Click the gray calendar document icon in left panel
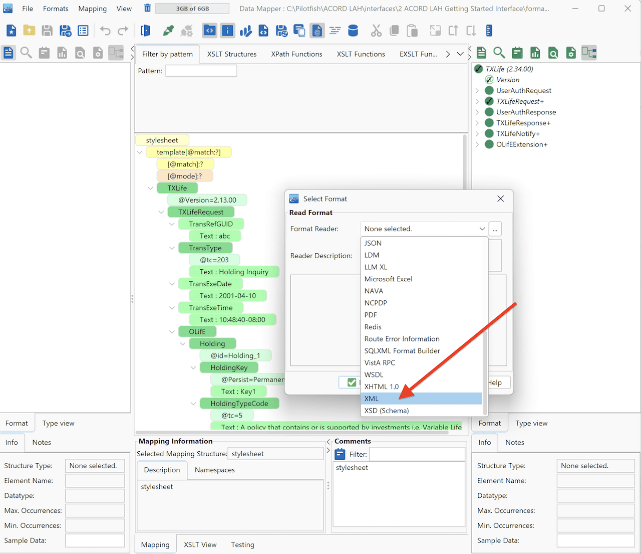The height and width of the screenshot is (554, 641). [44, 53]
